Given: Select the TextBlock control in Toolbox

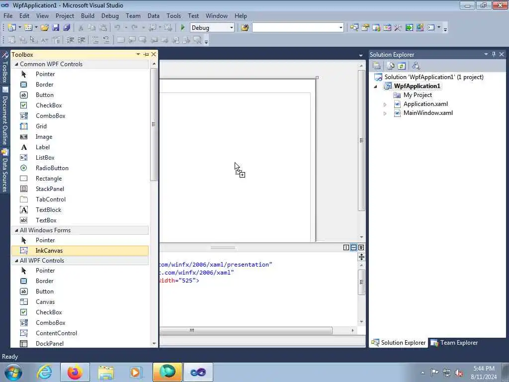Looking at the screenshot, I should [80, 210].
